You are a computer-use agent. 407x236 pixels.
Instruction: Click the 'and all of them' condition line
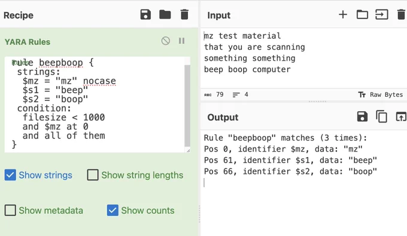click(64, 136)
